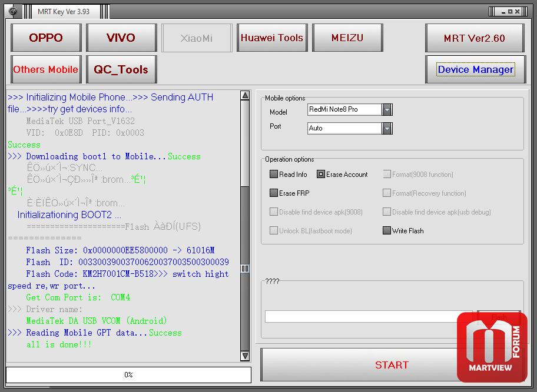The width and height of the screenshot is (537, 392).
Task: Click the Auto port field
Action: point(344,128)
